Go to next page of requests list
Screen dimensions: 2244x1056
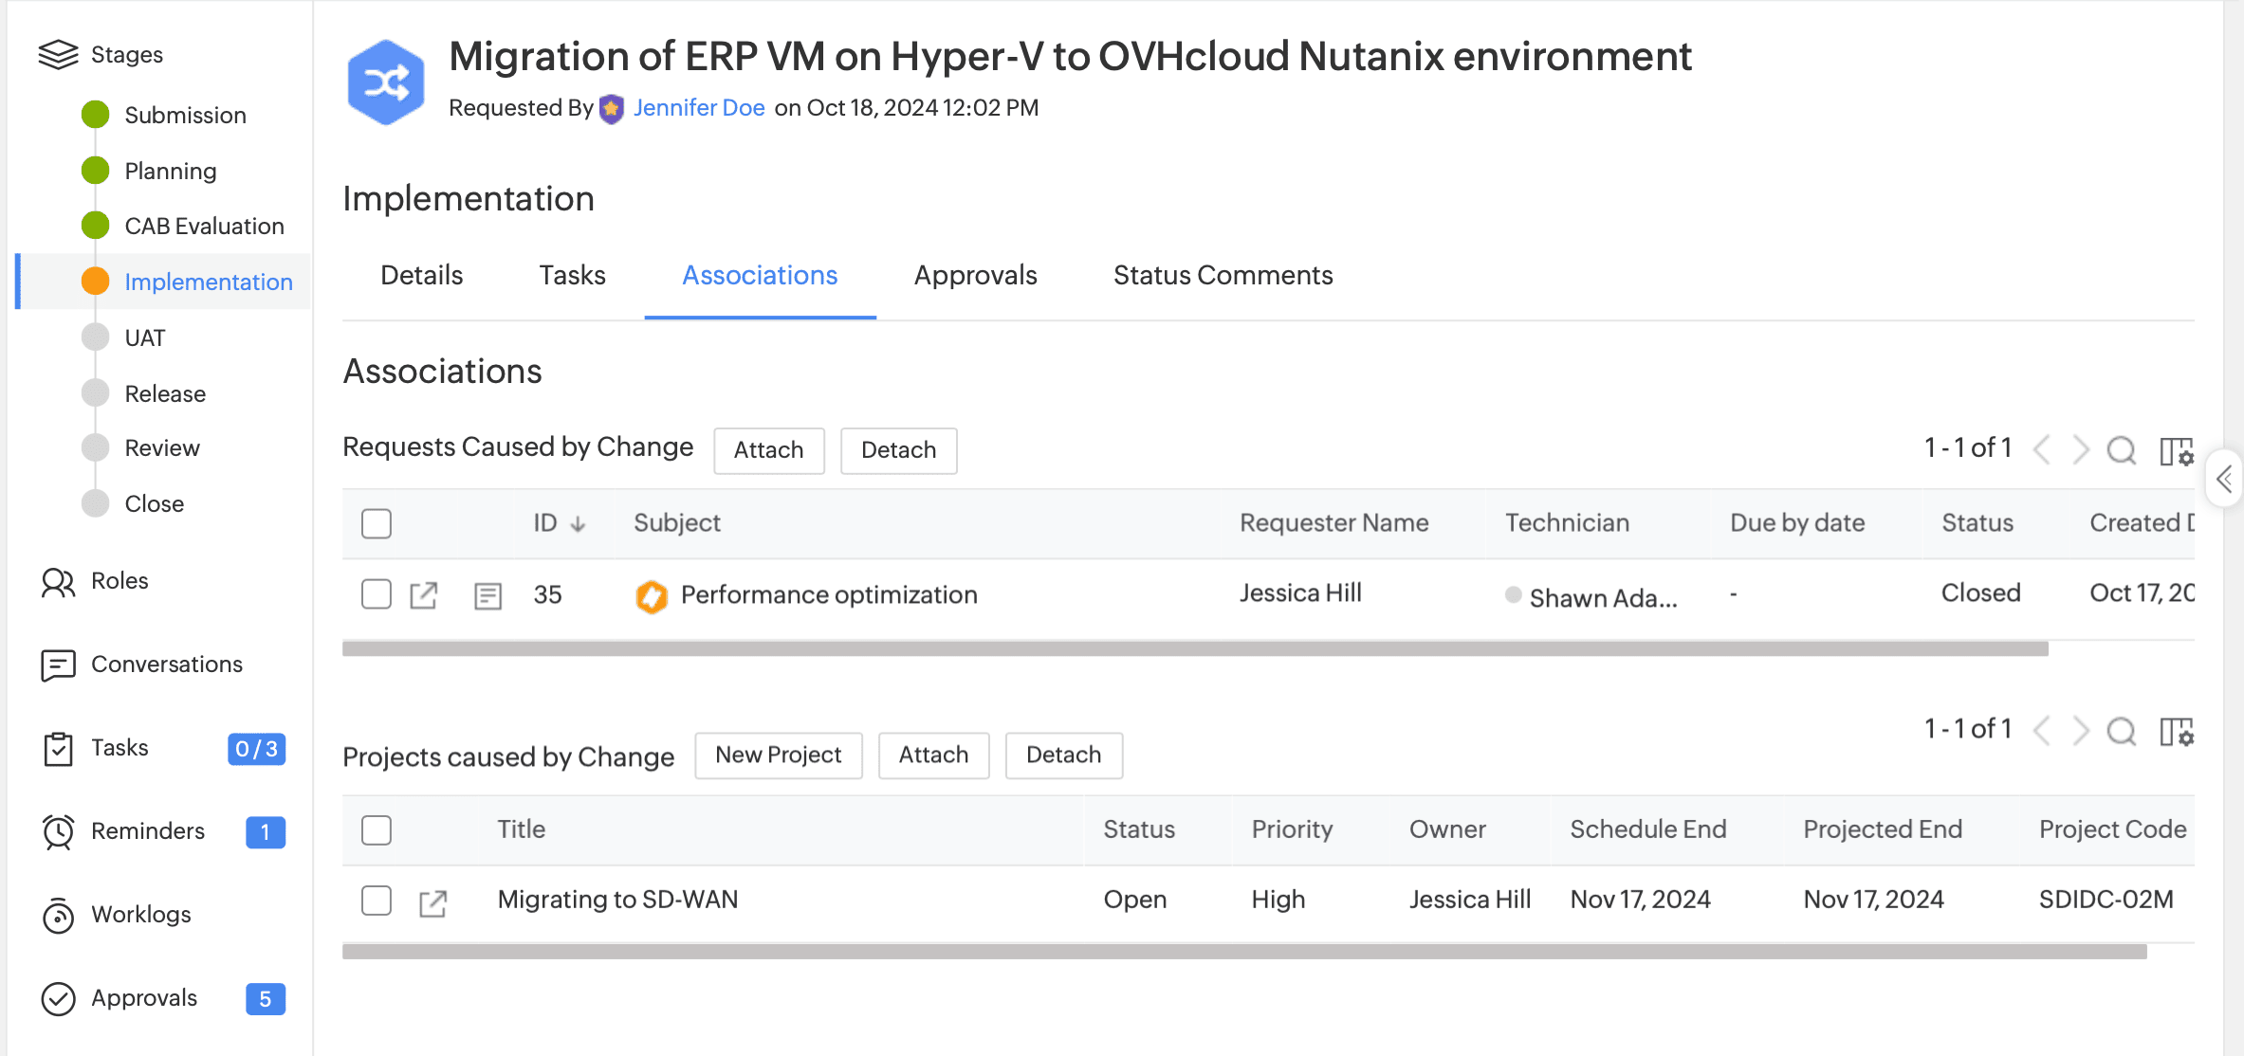pos(2081,449)
